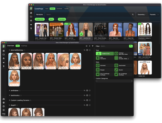Toggle the Activated state filter
Image resolution: width=162 pixels, height=123 pixels.
click(105, 65)
